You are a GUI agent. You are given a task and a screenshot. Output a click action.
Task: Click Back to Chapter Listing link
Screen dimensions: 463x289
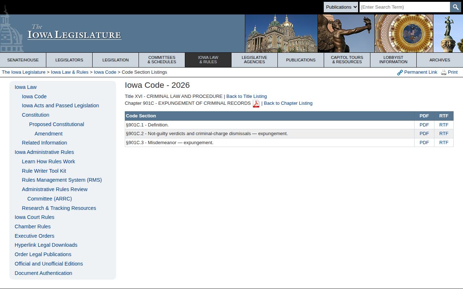[x=288, y=103]
